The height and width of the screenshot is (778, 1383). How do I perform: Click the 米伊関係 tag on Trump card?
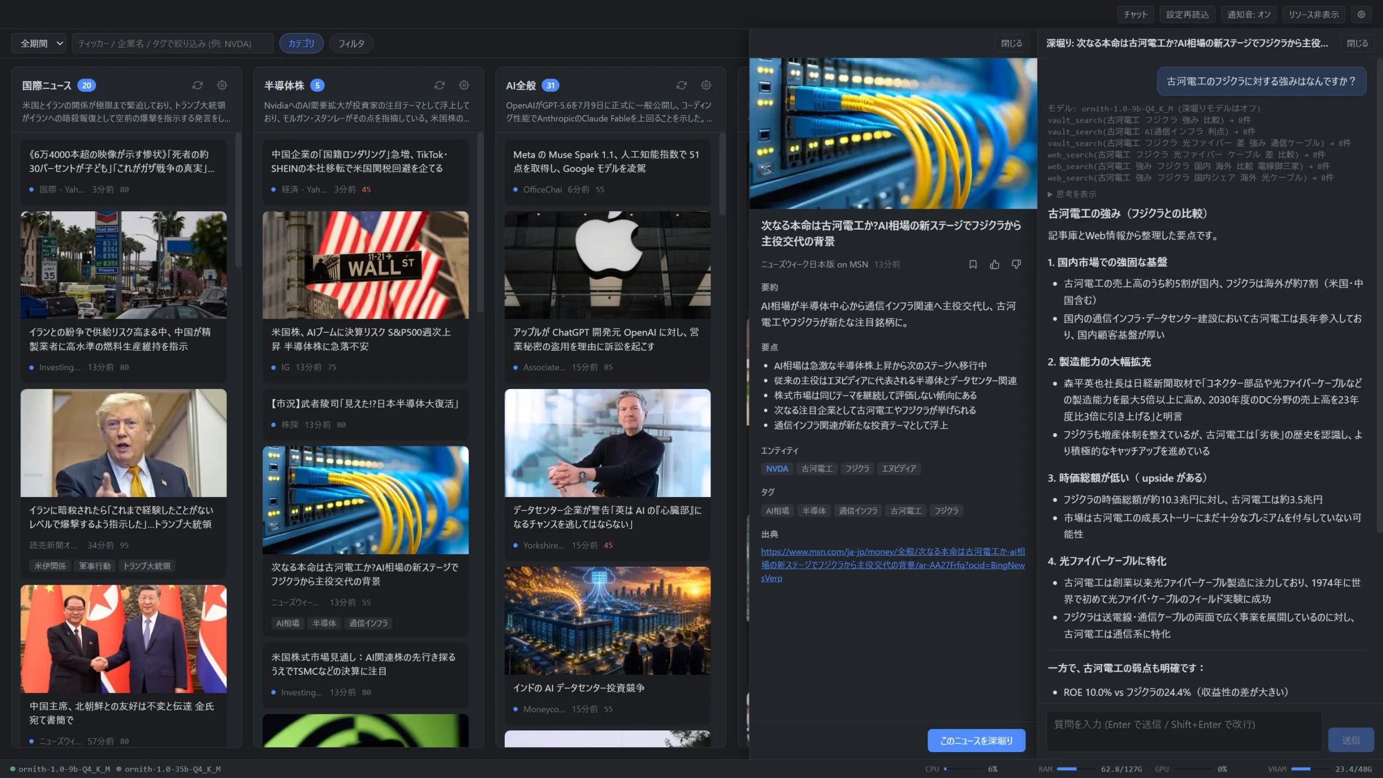tap(50, 566)
